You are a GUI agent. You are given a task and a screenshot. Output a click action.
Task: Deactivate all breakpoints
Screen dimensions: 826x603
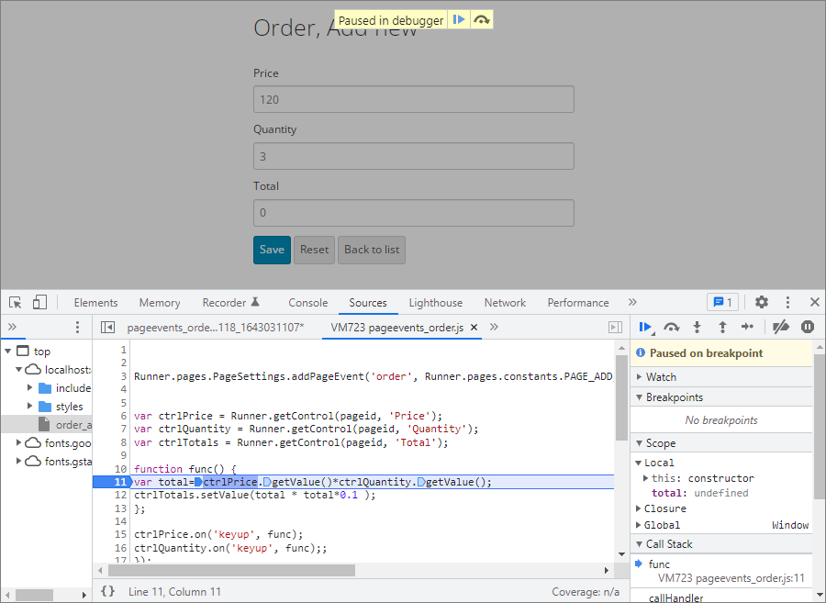pos(781,327)
